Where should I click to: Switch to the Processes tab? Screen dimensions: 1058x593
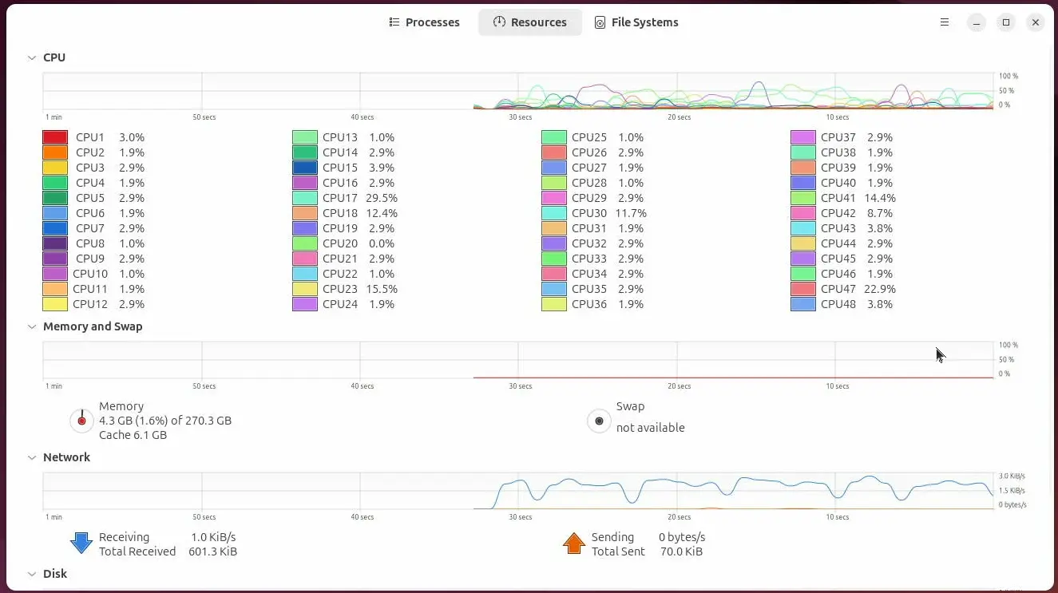coord(424,22)
